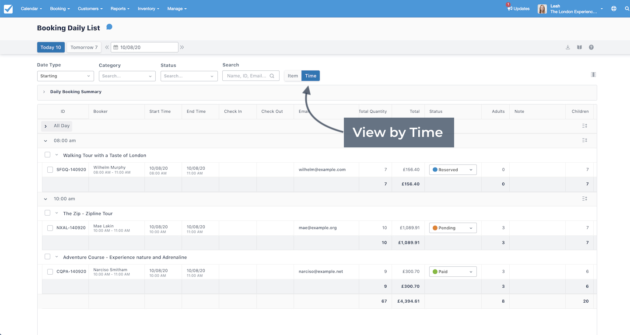The height and width of the screenshot is (335, 630).
Task: Open the Booking menu
Action: [60, 9]
